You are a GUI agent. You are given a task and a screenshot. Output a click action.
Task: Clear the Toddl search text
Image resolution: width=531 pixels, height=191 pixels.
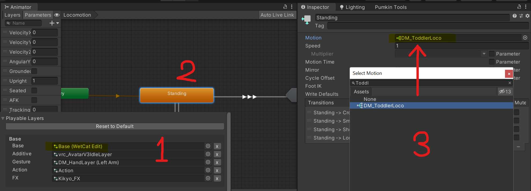[510, 83]
